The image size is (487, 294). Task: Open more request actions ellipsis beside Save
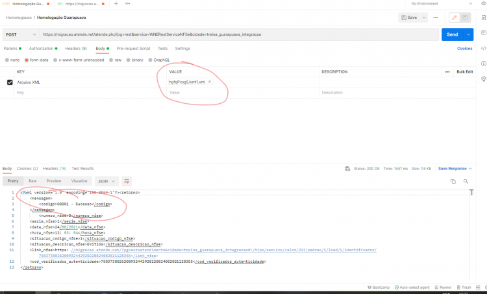436,18
